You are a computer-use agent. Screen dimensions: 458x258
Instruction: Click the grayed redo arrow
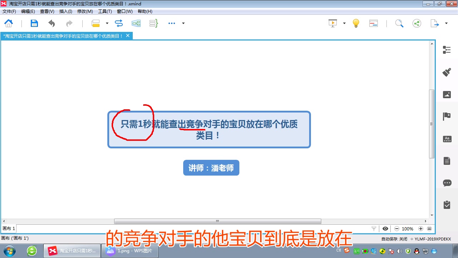[x=69, y=23]
